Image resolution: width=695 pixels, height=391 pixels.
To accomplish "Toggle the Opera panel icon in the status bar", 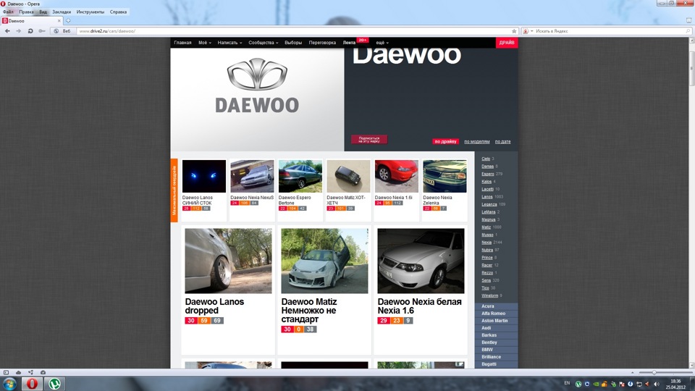I will (7, 372).
